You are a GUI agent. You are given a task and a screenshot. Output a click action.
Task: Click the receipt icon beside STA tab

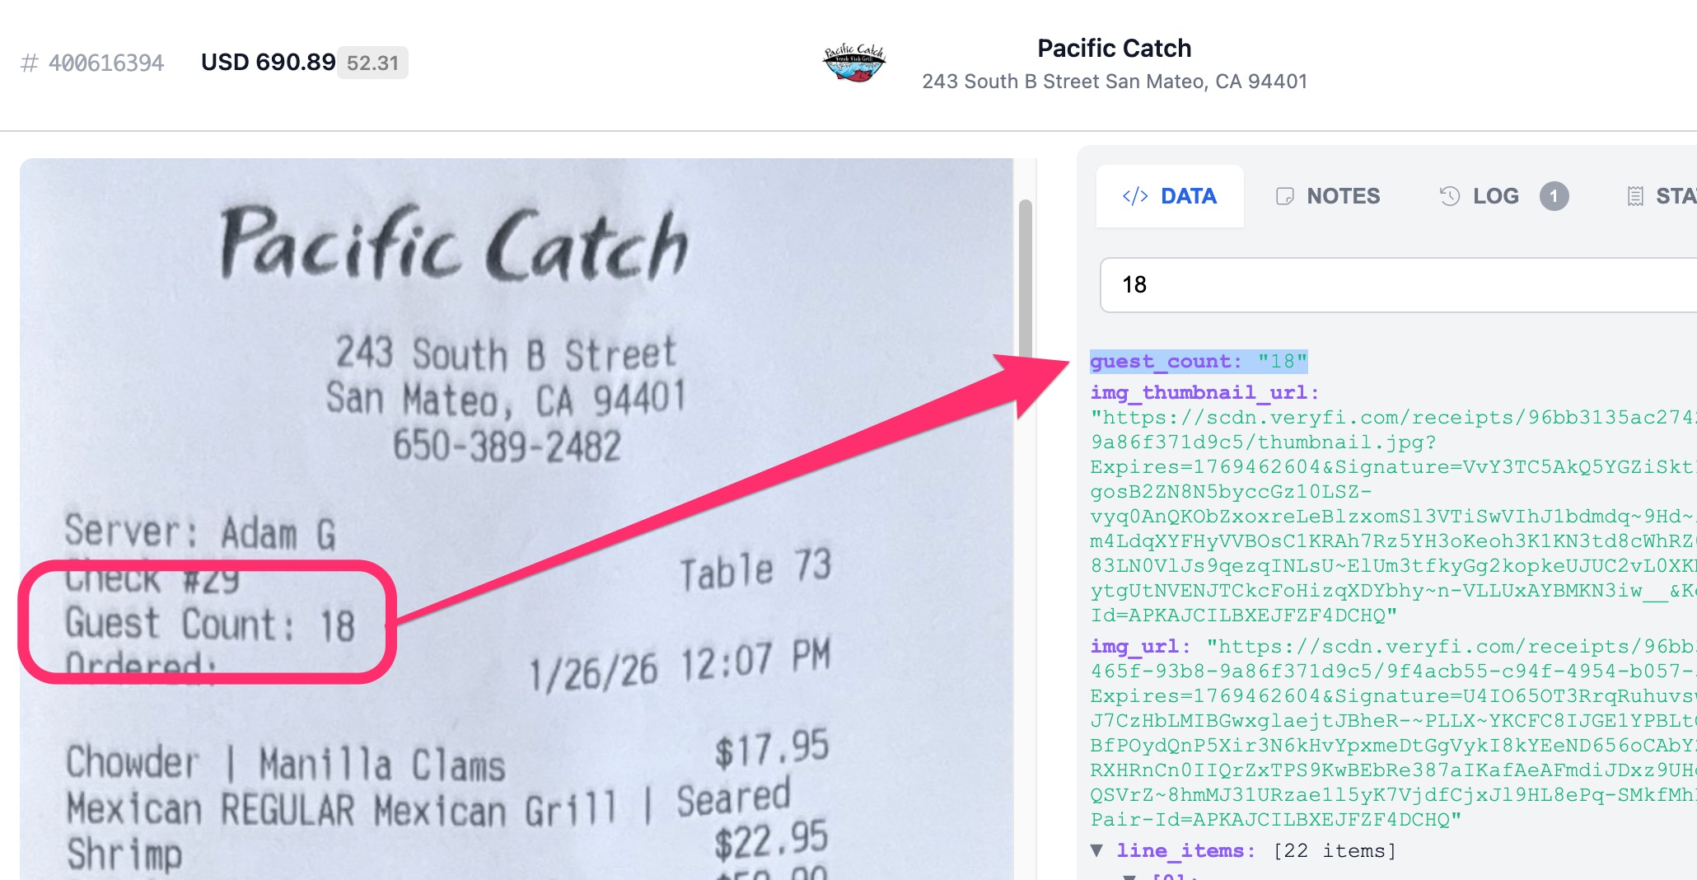1635,196
